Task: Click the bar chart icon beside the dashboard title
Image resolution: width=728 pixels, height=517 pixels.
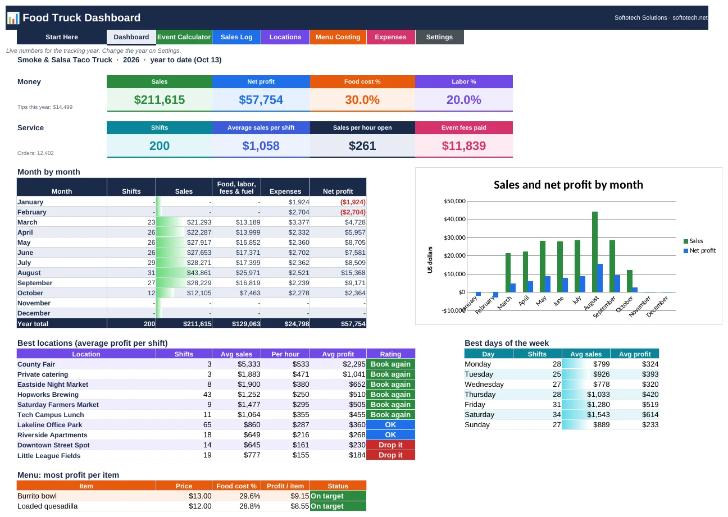Action: point(13,18)
